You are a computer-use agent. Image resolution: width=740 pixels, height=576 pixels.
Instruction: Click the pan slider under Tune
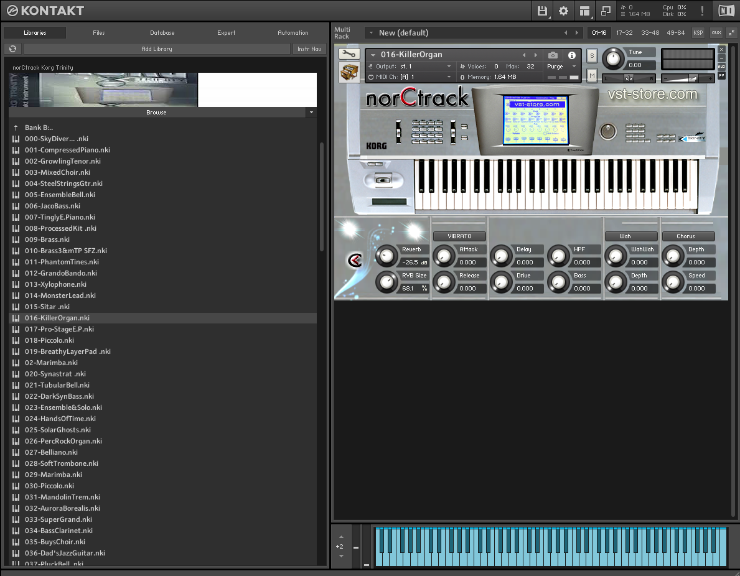629,78
